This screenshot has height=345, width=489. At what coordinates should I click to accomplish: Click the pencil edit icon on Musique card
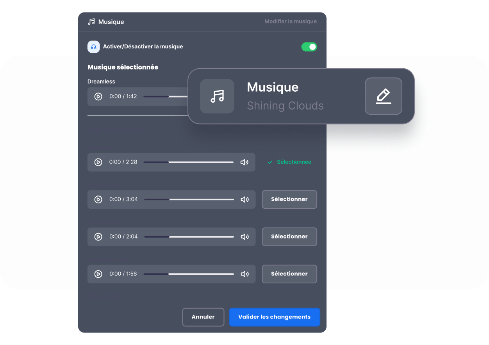383,96
